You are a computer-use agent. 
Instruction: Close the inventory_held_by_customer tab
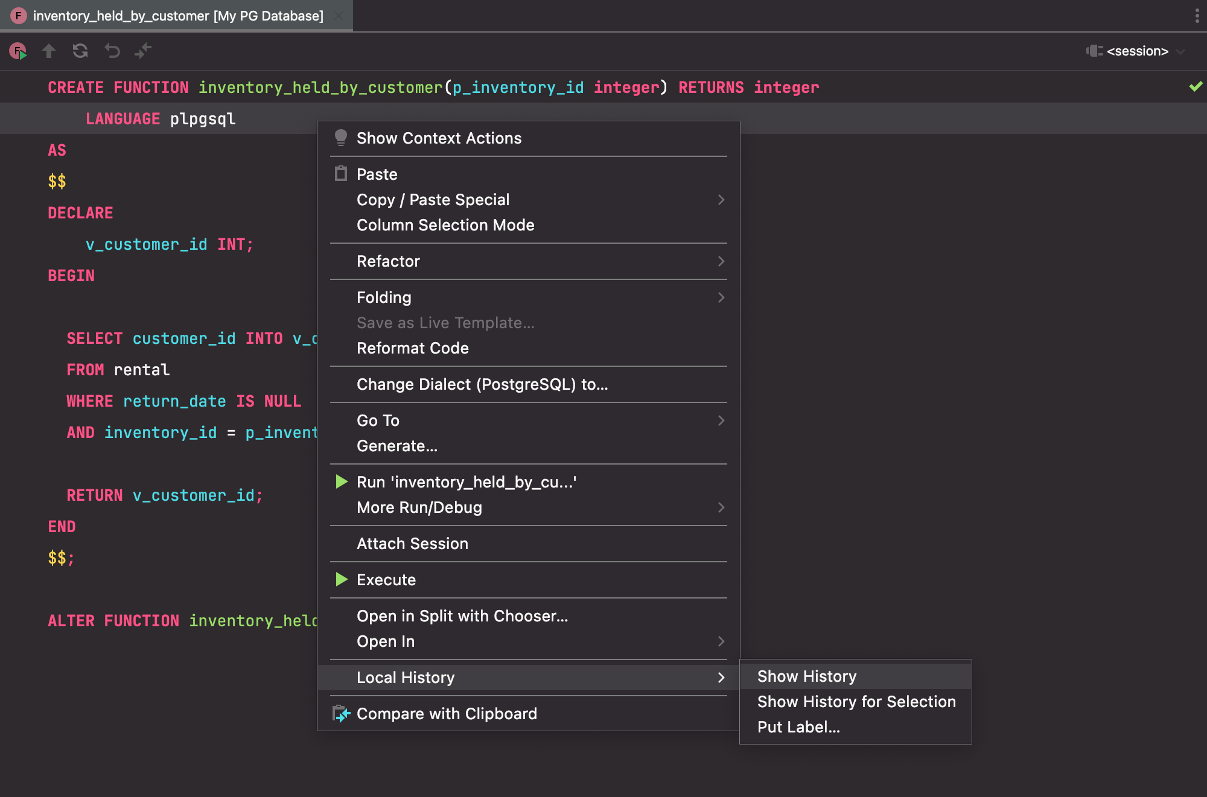[339, 16]
